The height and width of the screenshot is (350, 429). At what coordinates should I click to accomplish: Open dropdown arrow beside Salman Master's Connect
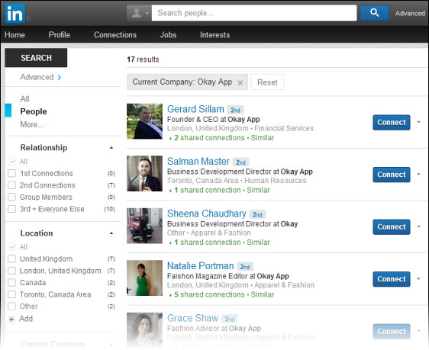[x=418, y=175]
